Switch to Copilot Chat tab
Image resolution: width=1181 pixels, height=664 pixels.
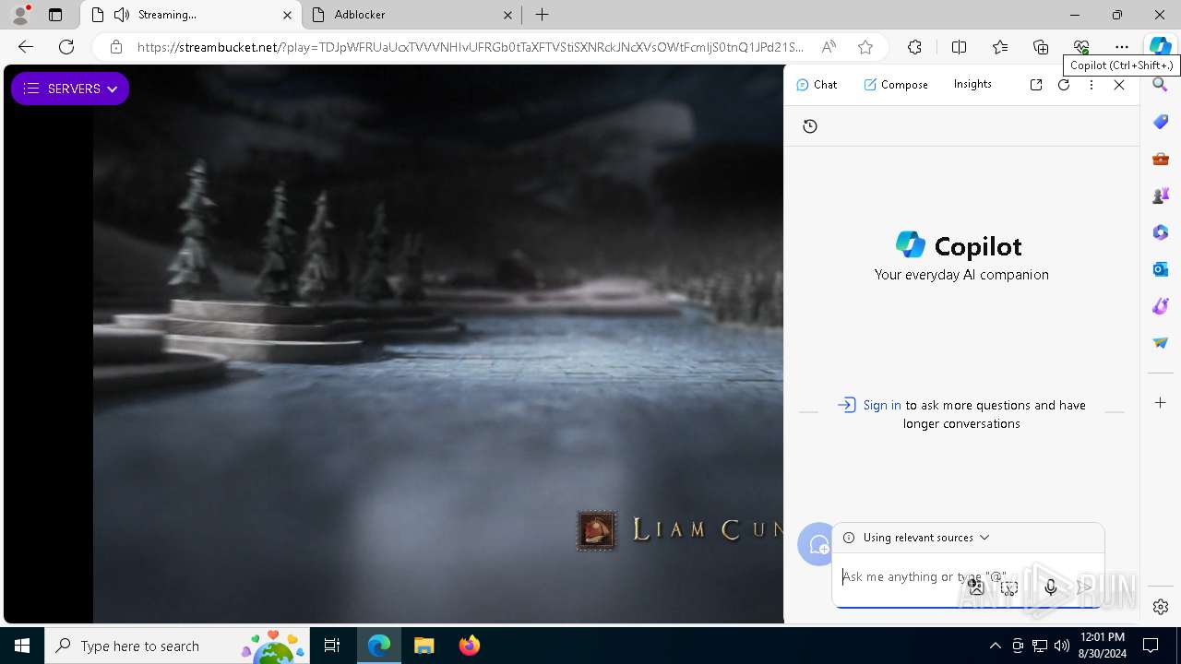point(817,84)
